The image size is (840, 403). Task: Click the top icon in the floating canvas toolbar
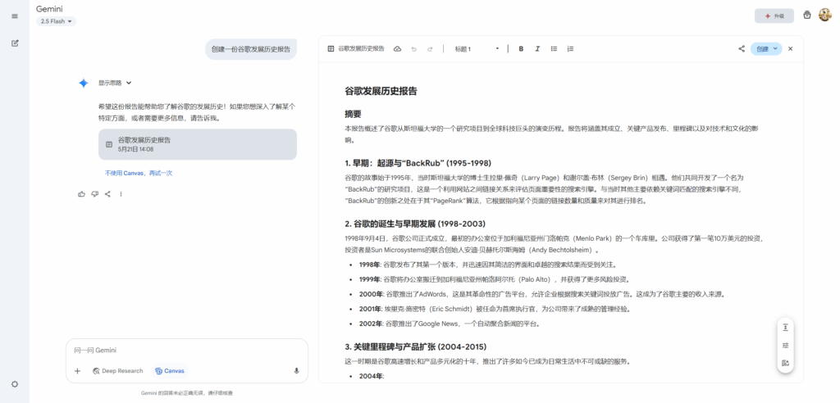point(785,327)
